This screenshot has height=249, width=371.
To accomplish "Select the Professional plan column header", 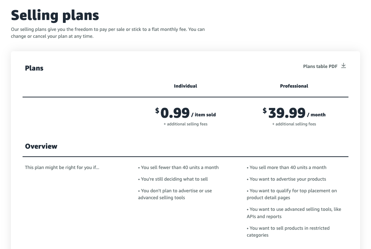I will (x=294, y=86).
